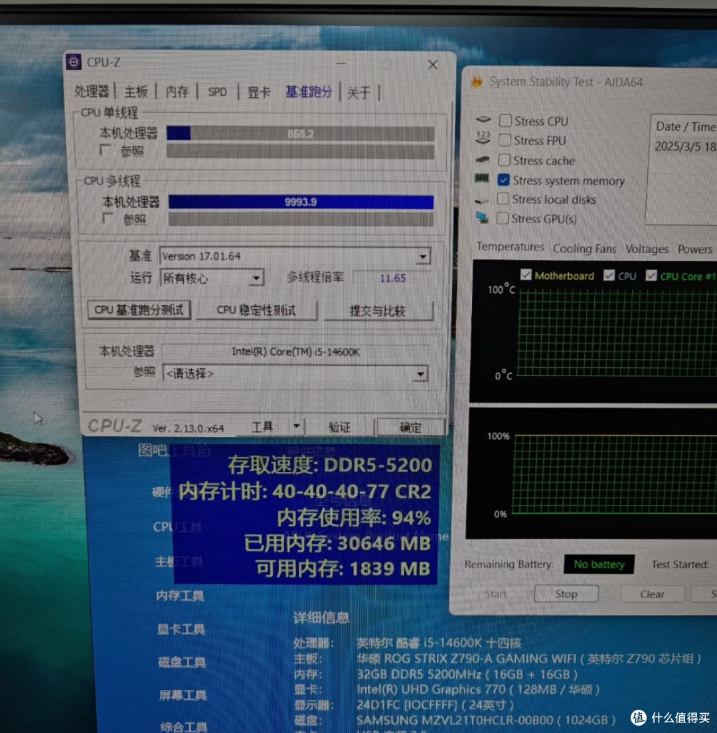The width and height of the screenshot is (717, 733).
Task: Click the Stress CPU chip icon in AIDA64
Action: (483, 120)
